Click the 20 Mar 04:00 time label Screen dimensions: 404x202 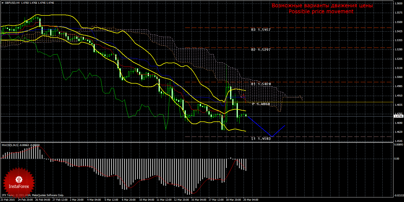[250, 200]
